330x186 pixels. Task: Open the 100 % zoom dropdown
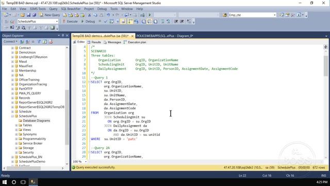(x=86, y=162)
